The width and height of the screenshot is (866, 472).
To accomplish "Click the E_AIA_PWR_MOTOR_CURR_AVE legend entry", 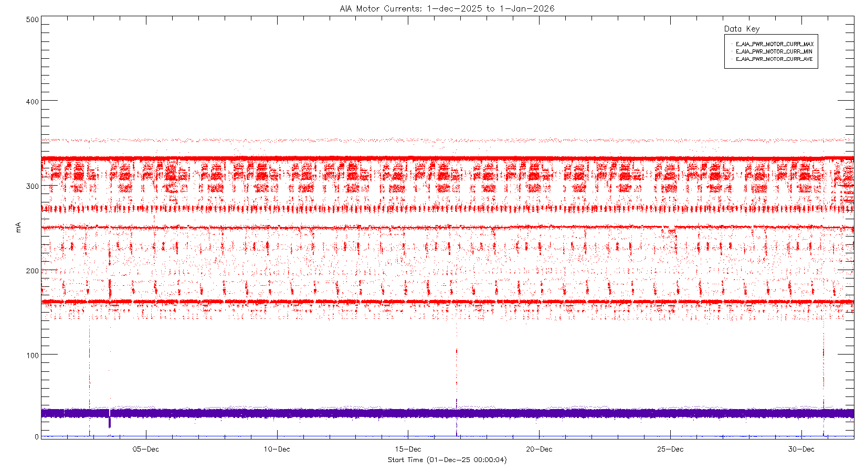I will tap(774, 59).
